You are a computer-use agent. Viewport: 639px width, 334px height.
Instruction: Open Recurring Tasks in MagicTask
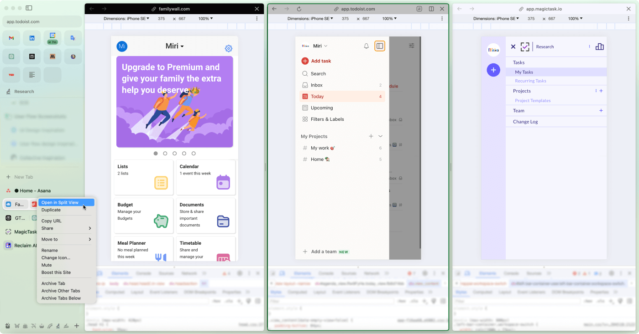pyautogui.click(x=530, y=81)
